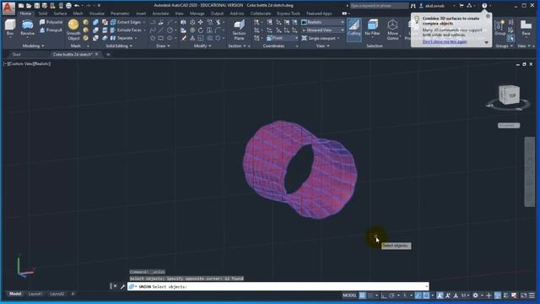Switch to the Start file tab

pos(16,54)
